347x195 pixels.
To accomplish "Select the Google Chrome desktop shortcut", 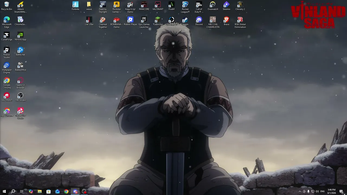I will pyautogui.click(x=7, y=83).
